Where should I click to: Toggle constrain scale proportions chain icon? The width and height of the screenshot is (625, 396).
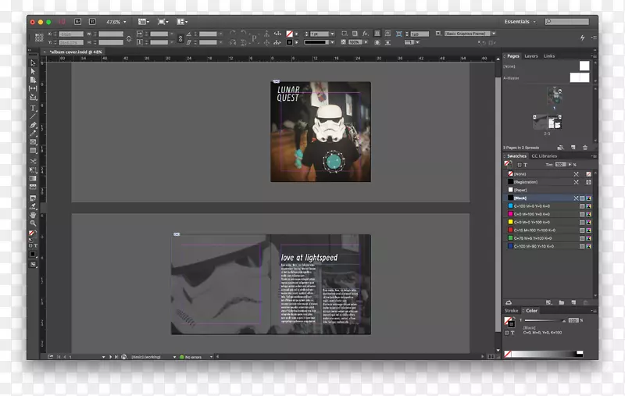[180, 38]
